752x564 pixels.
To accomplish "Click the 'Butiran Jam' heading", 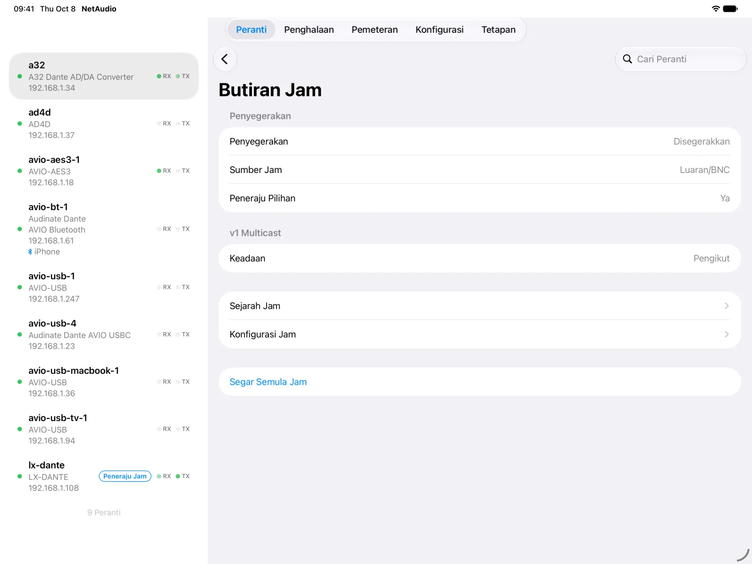I will pos(270,90).
